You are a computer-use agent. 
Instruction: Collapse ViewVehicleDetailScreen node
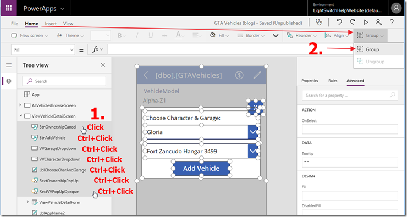[x=20, y=116]
